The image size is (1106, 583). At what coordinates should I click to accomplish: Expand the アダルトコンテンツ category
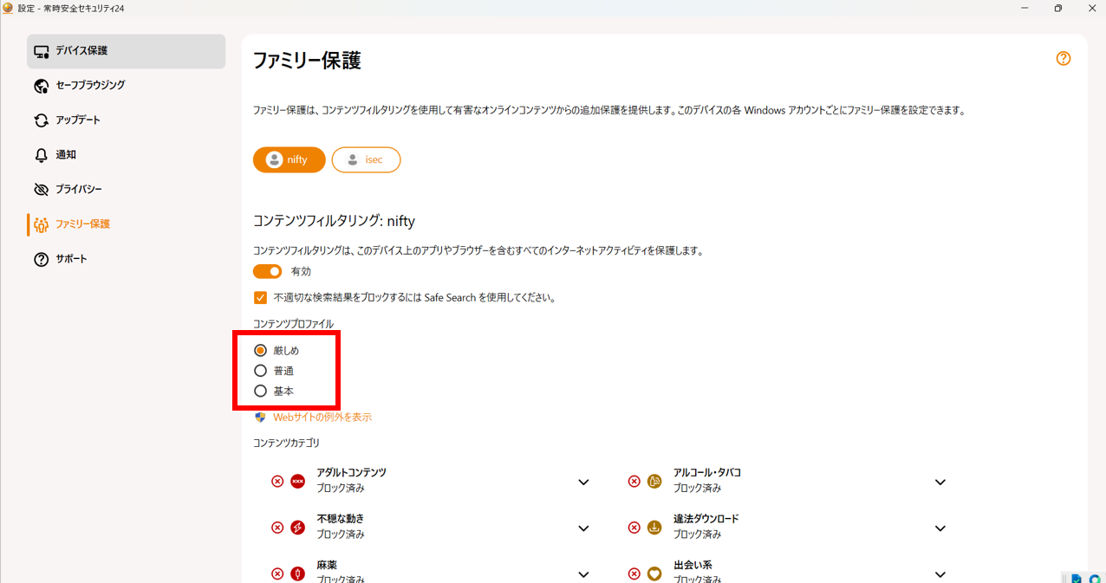click(x=583, y=482)
